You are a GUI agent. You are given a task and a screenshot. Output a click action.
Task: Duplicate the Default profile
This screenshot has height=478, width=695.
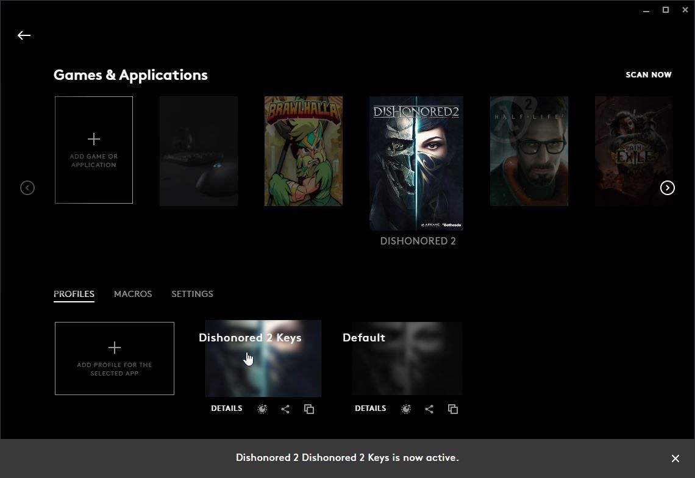point(453,409)
